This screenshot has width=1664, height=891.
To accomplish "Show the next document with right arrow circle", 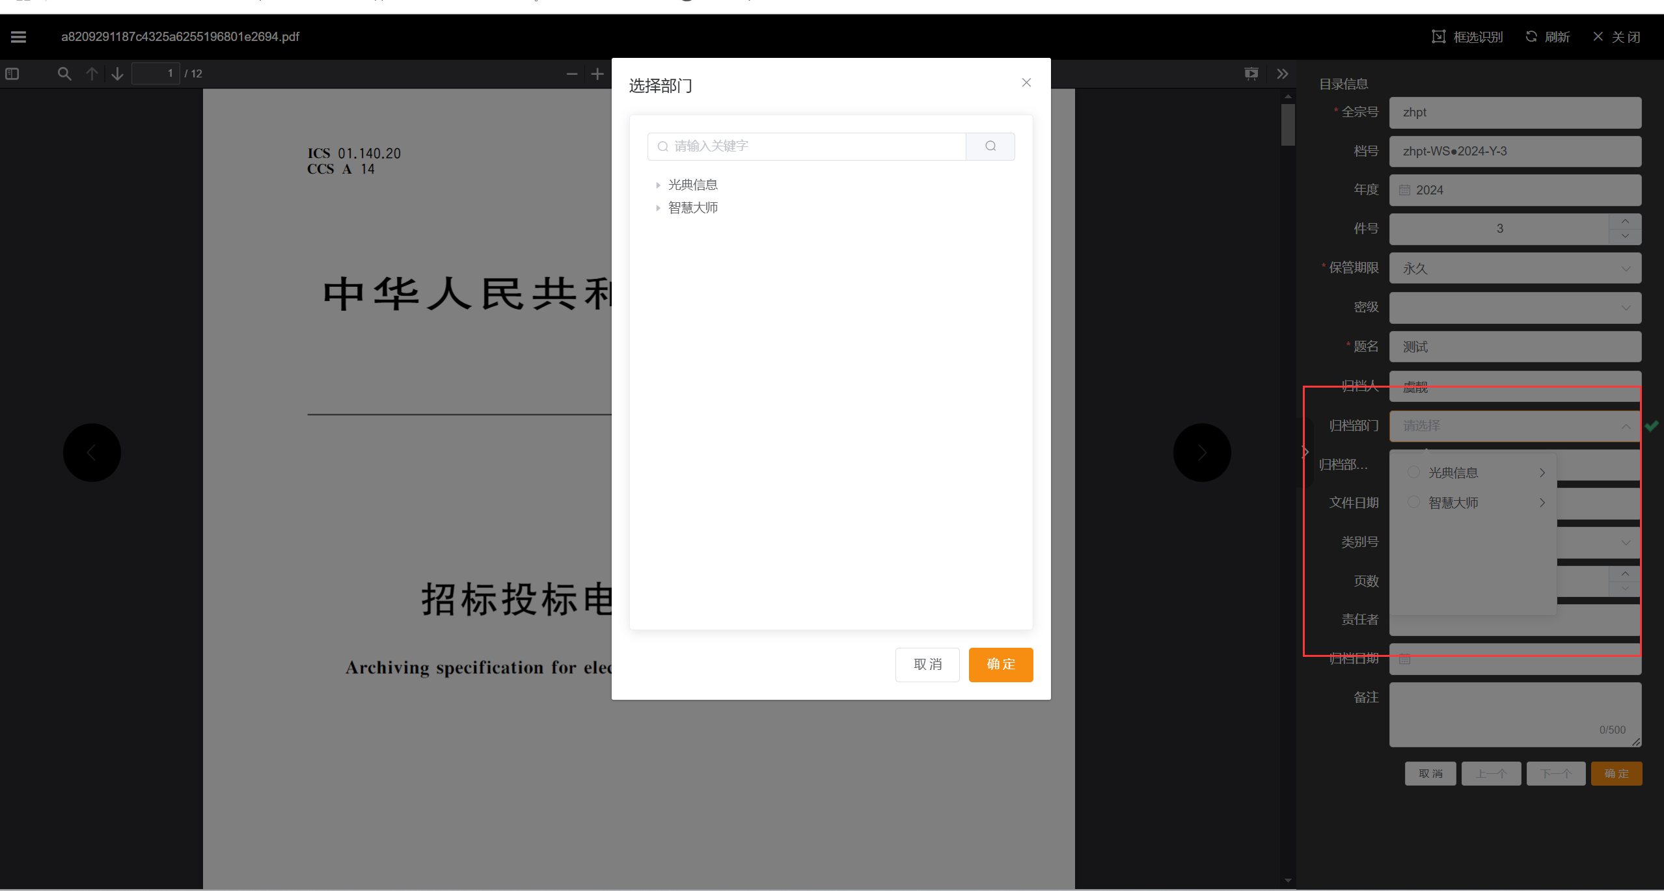I will point(1202,453).
